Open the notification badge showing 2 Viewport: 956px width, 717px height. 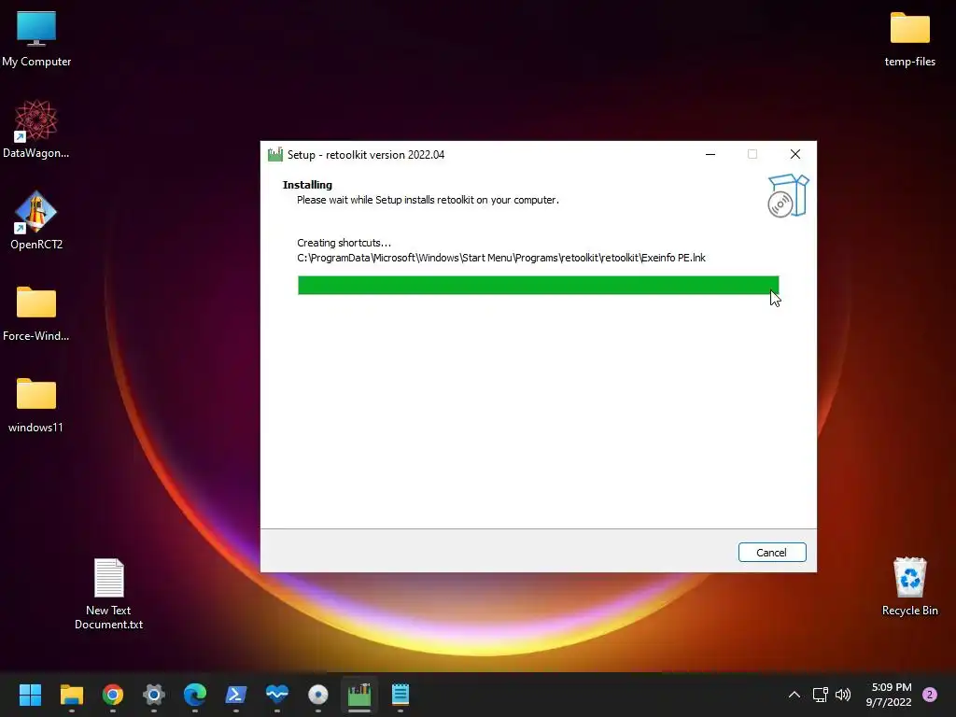click(930, 695)
